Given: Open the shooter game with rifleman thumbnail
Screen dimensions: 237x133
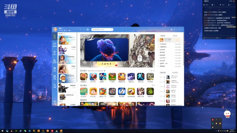Looking at the screenshot, I should click(67, 88).
